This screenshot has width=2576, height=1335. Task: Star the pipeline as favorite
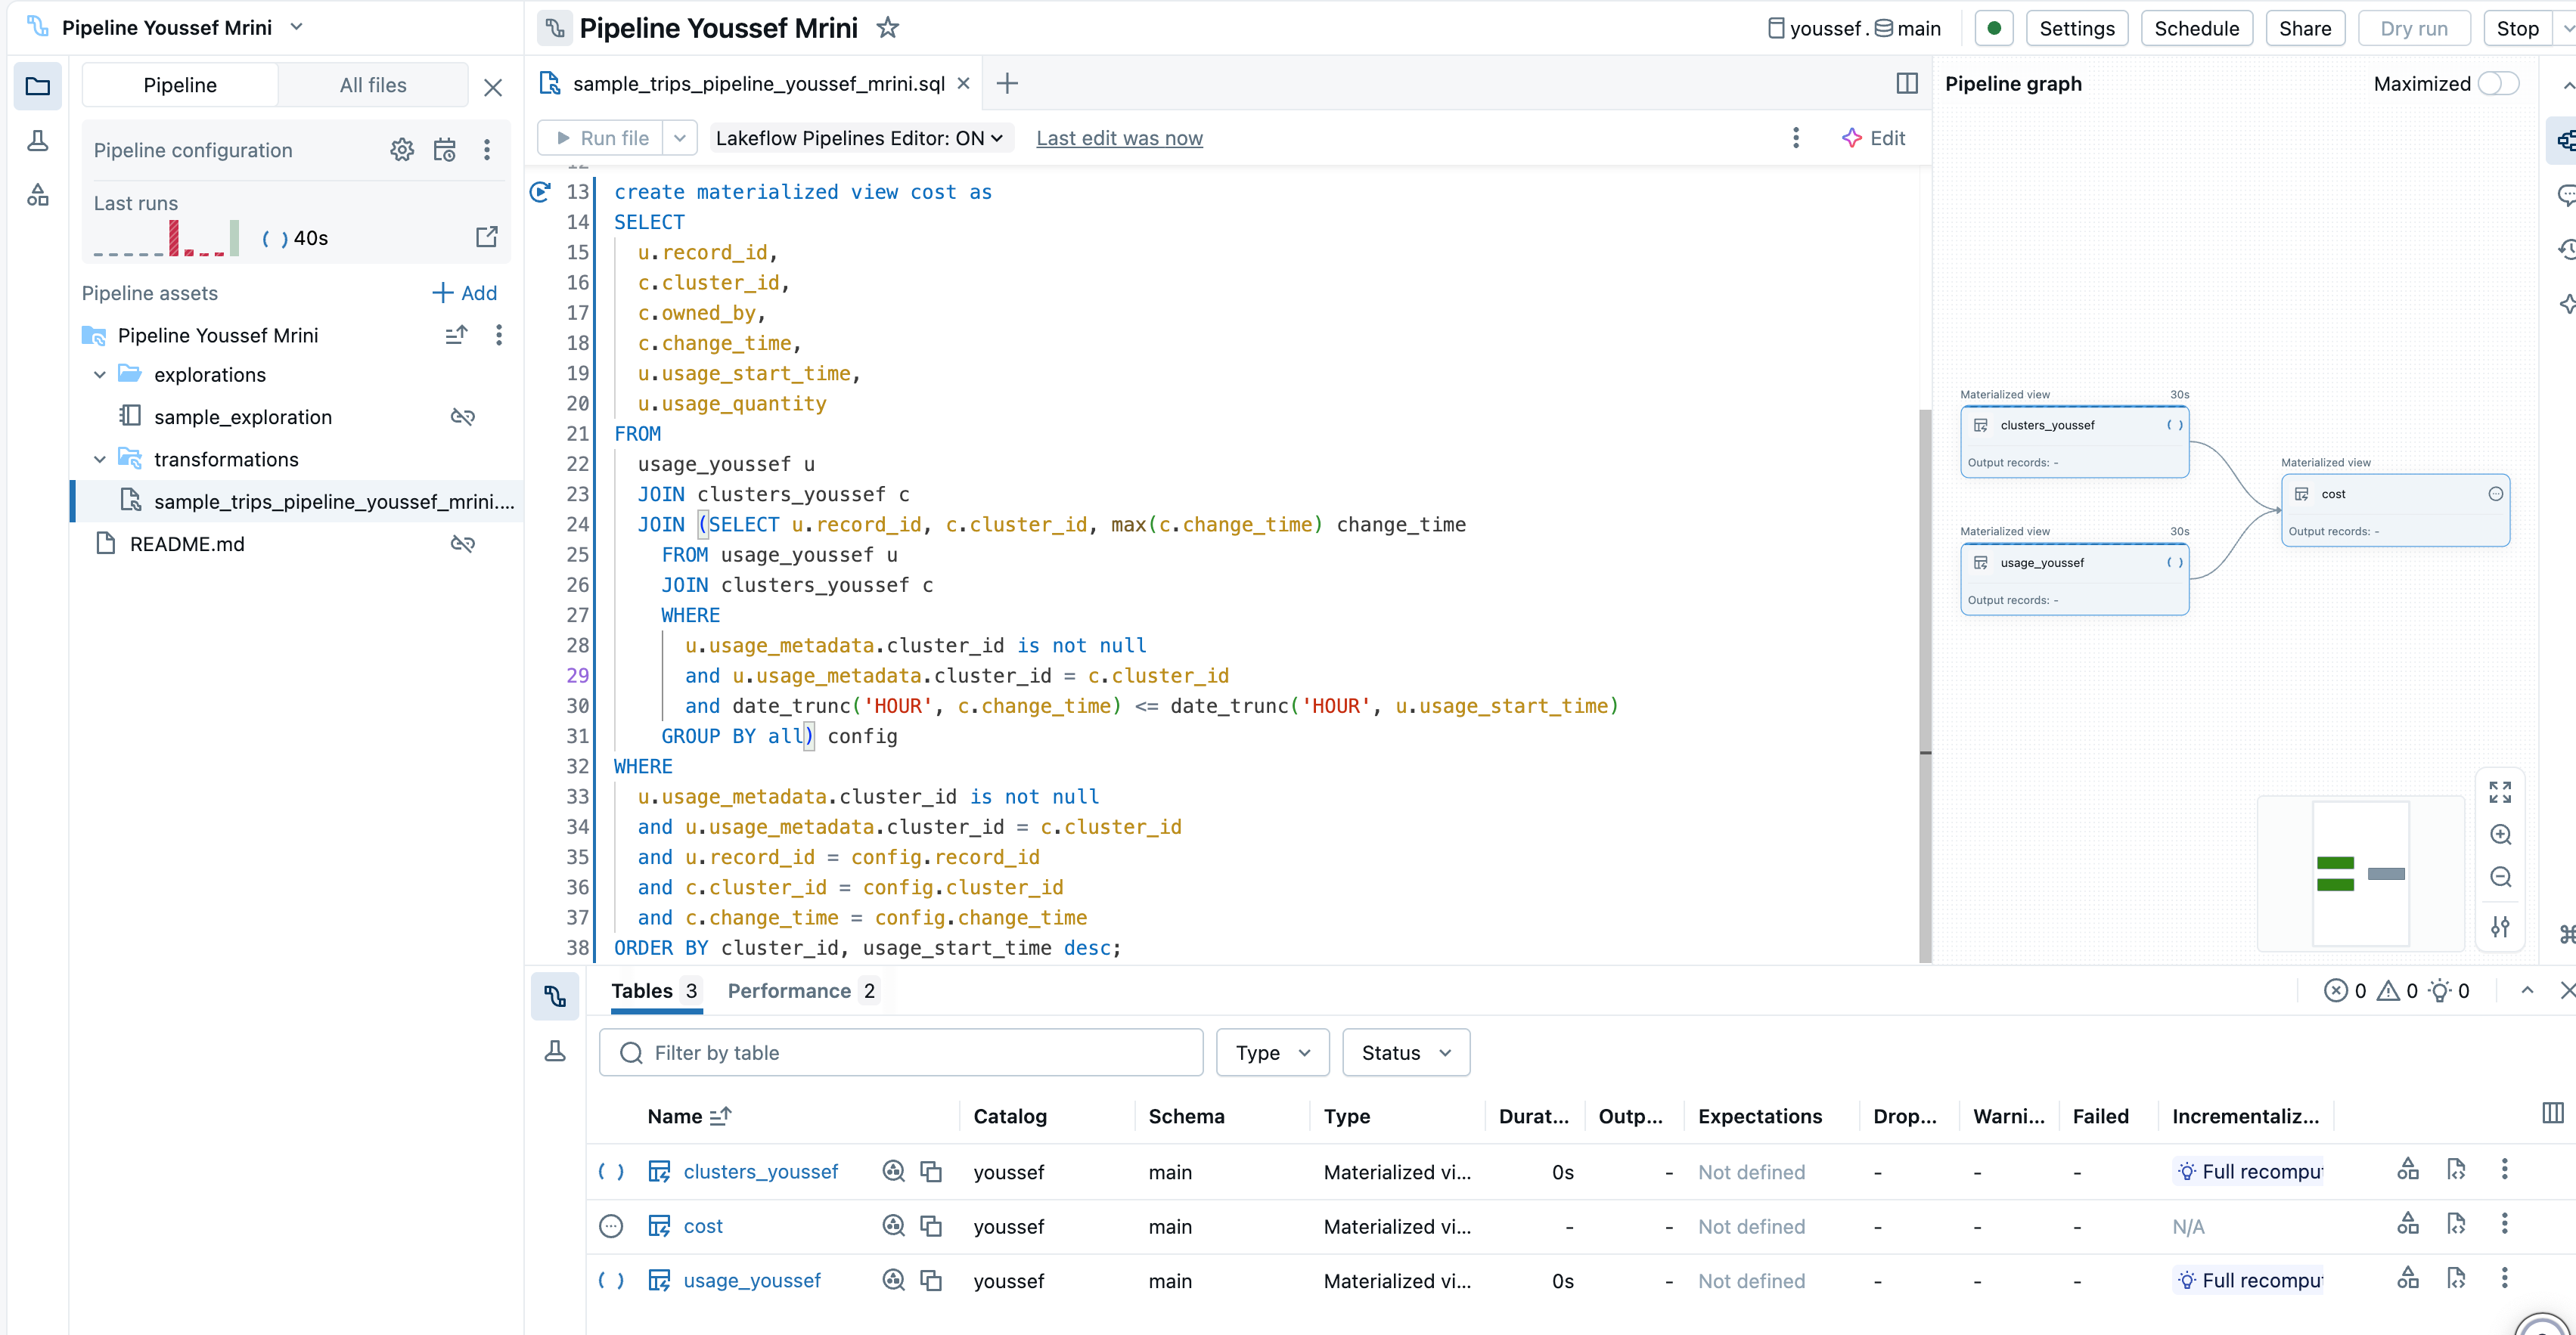click(x=887, y=28)
